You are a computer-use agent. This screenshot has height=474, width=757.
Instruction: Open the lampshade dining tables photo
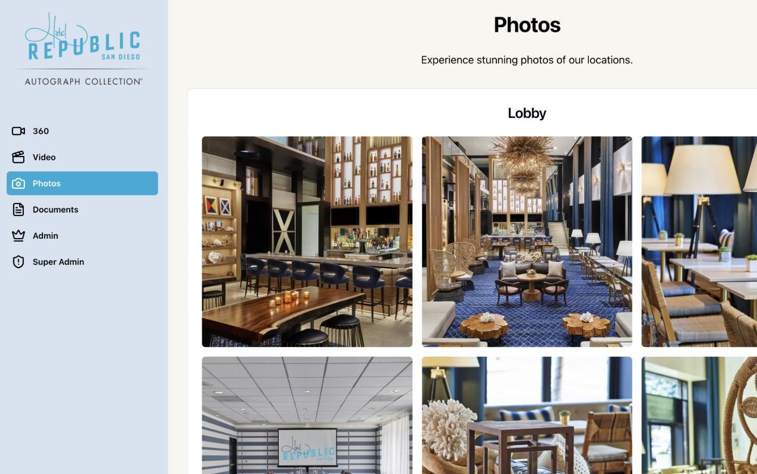pos(699,242)
